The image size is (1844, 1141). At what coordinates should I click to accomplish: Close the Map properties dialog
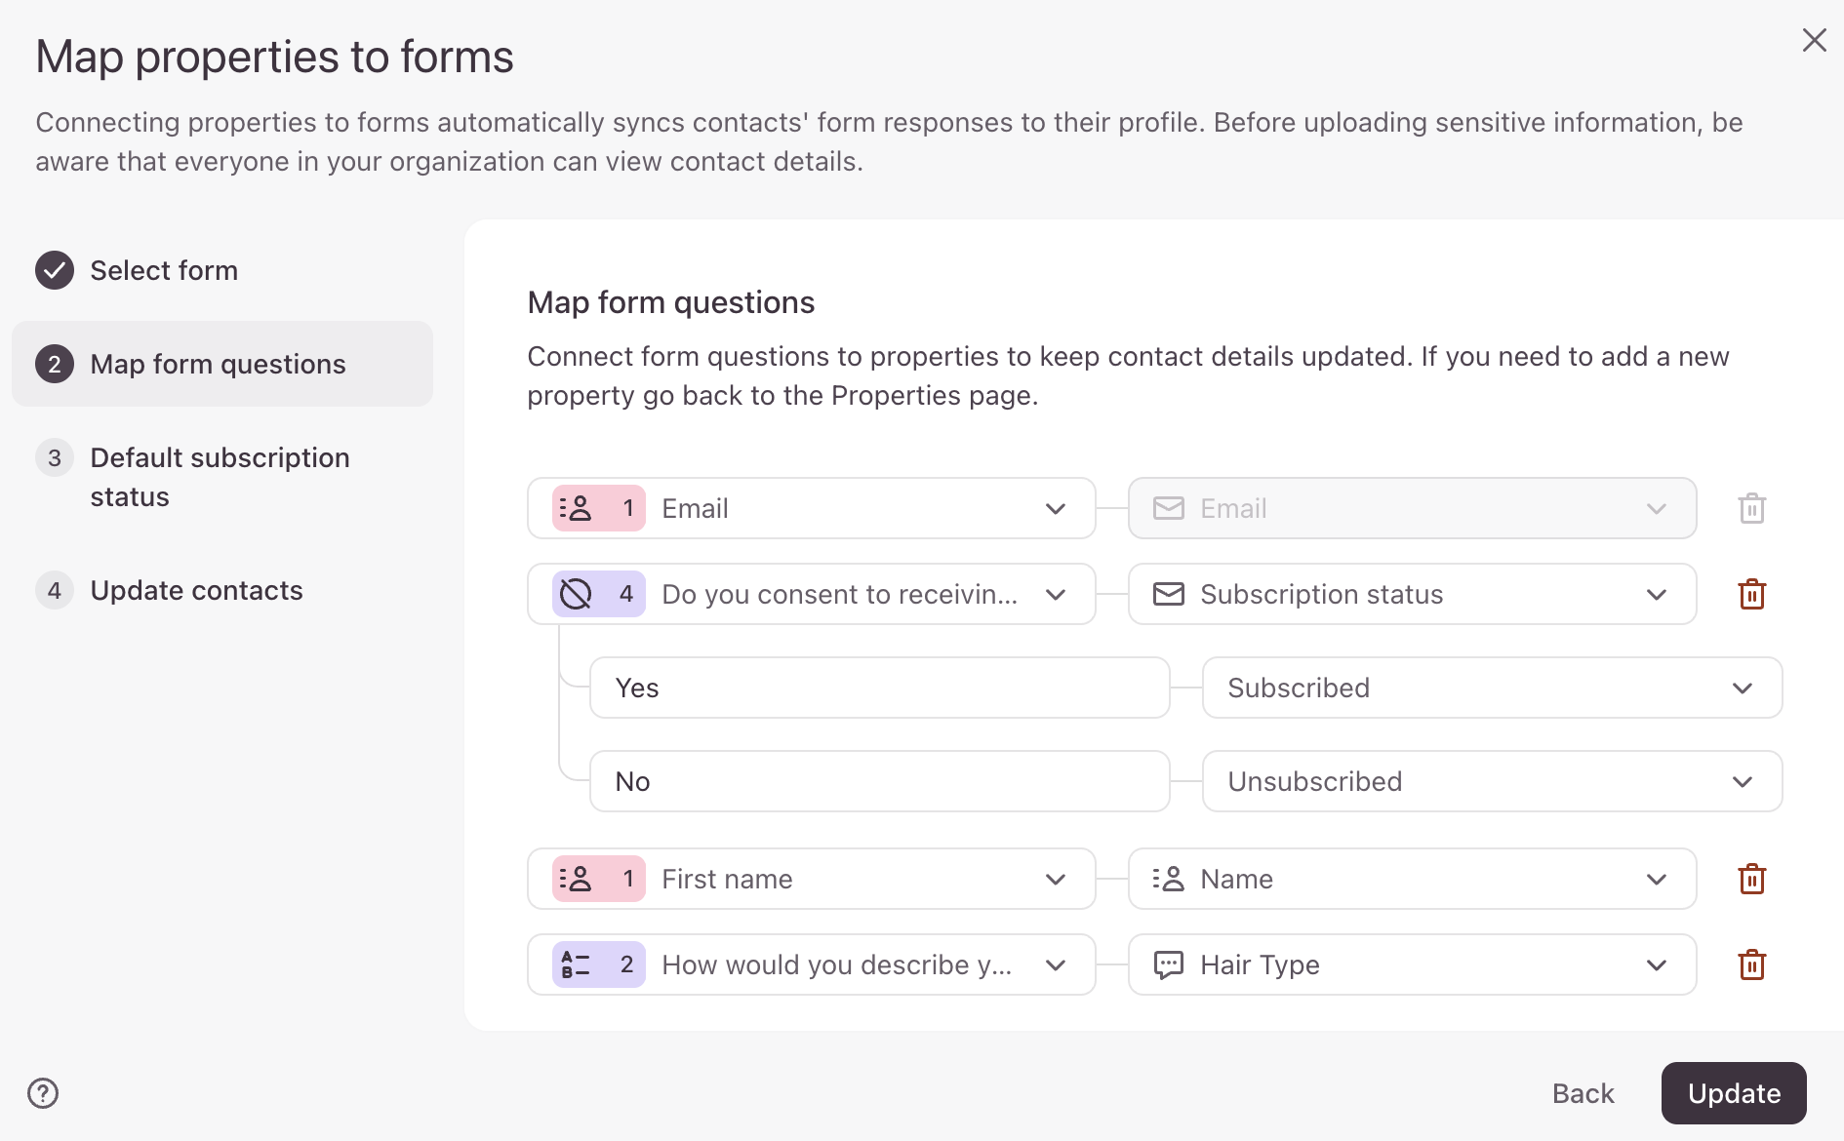[x=1814, y=40]
